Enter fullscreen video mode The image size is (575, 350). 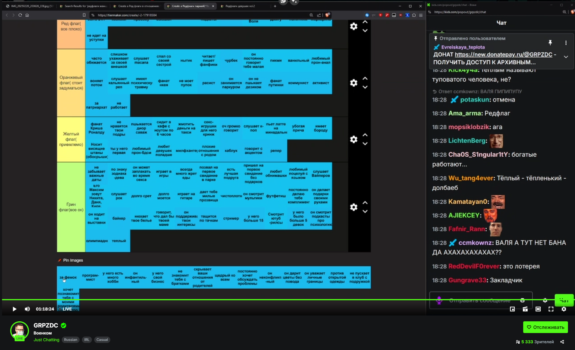pyautogui.click(x=551, y=309)
